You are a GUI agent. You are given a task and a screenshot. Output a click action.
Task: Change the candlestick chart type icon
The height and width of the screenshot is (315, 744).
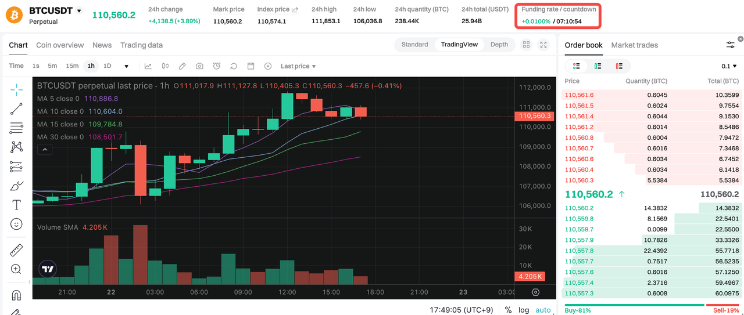point(165,66)
